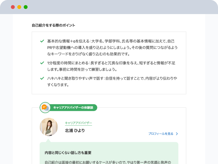The width and height of the screenshot is (218, 164).
Task: Click the red close window button
Action: pyautogui.click(x=13, y=7)
